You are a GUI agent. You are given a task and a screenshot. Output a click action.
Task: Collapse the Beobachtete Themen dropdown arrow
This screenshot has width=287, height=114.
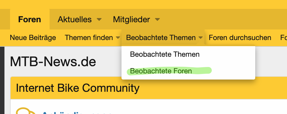point(200,38)
